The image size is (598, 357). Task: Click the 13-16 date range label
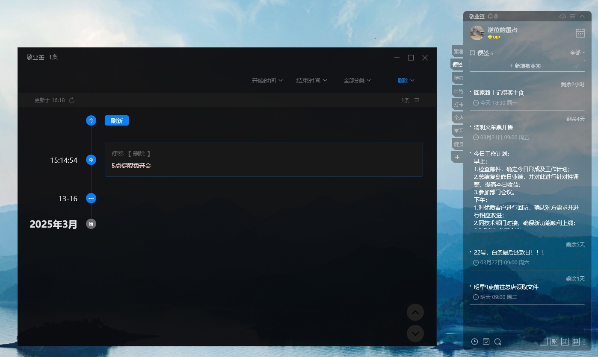tap(68, 199)
